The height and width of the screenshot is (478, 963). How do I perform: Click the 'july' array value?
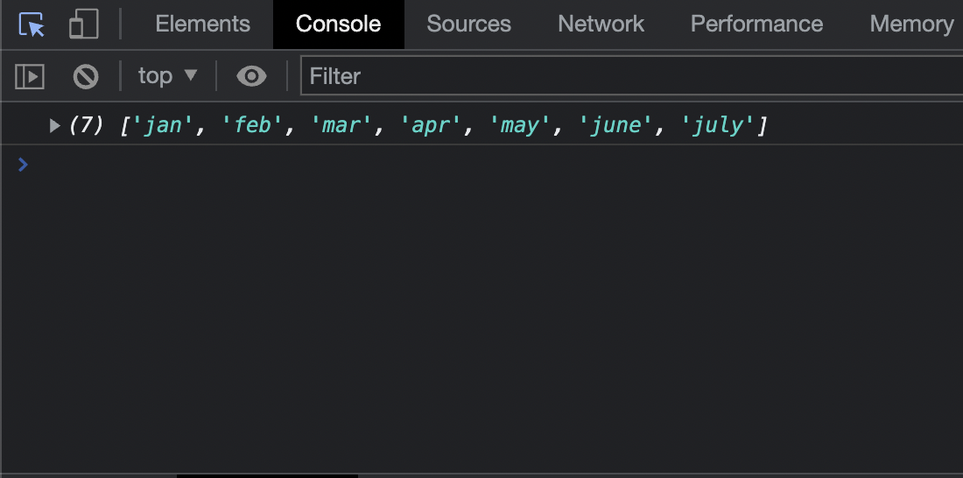pos(717,125)
